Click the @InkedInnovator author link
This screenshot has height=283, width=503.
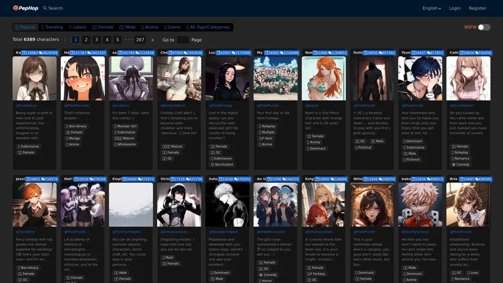click(271, 232)
